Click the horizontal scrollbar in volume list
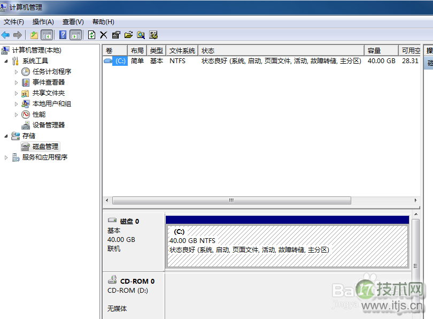This screenshot has height=319, width=433. click(231, 200)
